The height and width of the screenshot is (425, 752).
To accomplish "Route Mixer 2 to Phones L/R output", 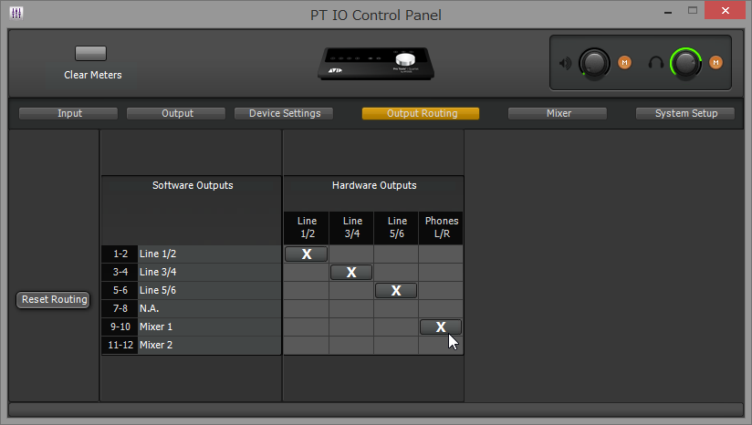I will click(x=441, y=345).
